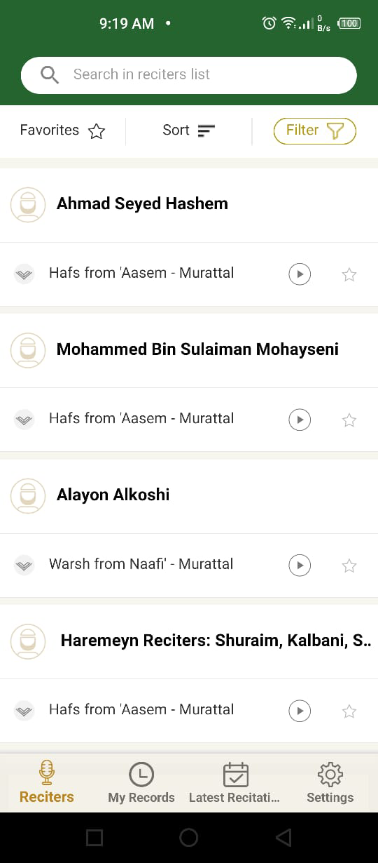Open the Sort options
Screen dimensions: 378x863
[x=188, y=131]
